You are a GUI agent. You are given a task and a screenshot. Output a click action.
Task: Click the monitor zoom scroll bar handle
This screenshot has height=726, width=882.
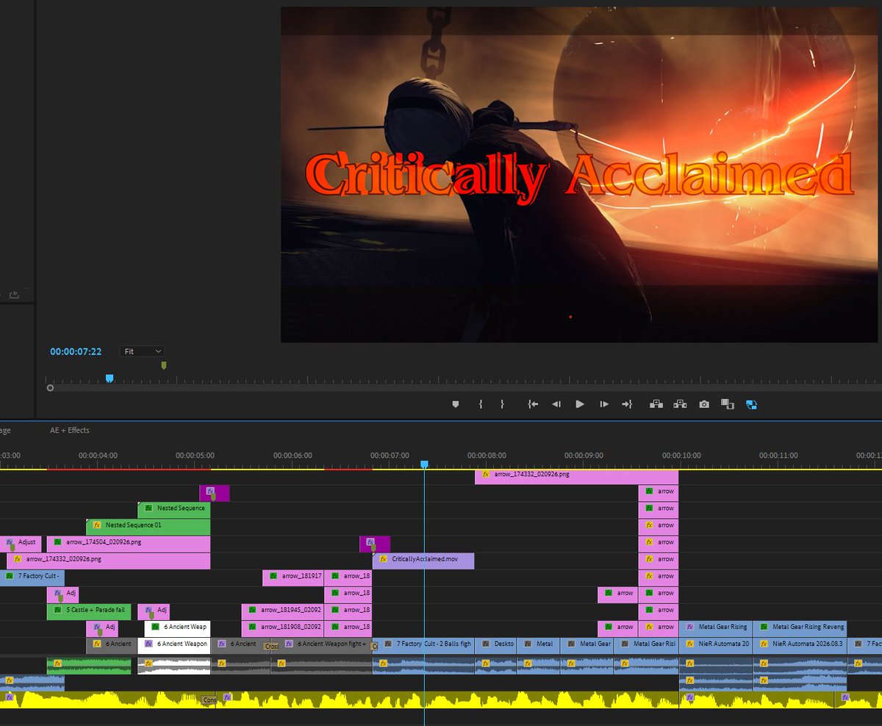click(x=50, y=387)
